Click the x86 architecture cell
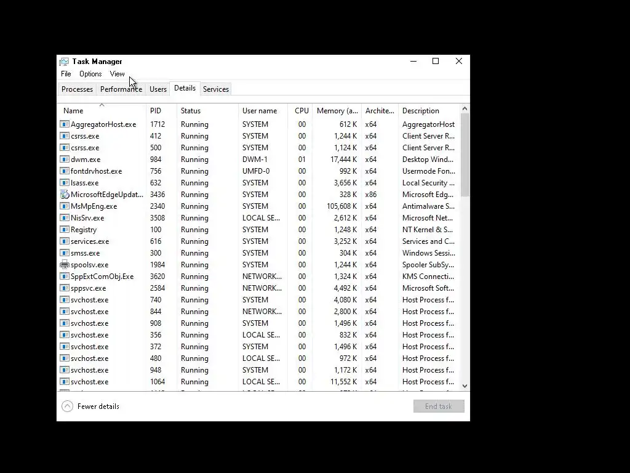The height and width of the screenshot is (473, 630). [371, 195]
